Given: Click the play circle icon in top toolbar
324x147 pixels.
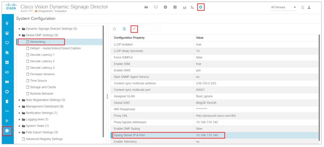Looking at the screenshot, I should pyautogui.click(x=165, y=7).
